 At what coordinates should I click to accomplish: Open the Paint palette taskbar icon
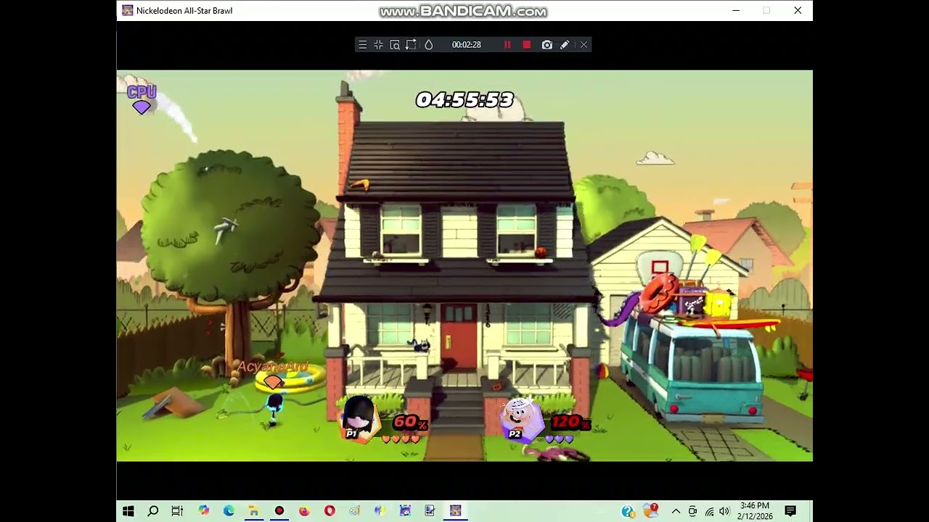point(355,511)
